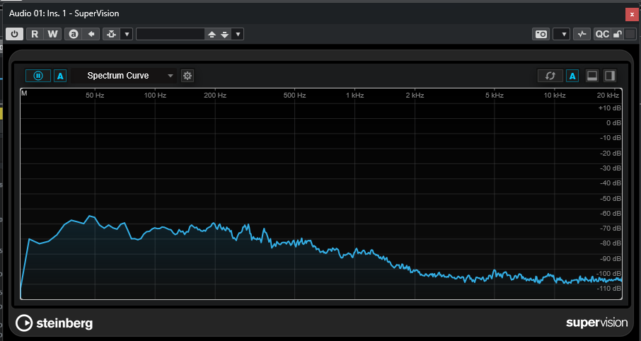Click the circular arrows reset icon
Image resolution: width=641 pixels, height=341 pixels.
coord(550,76)
